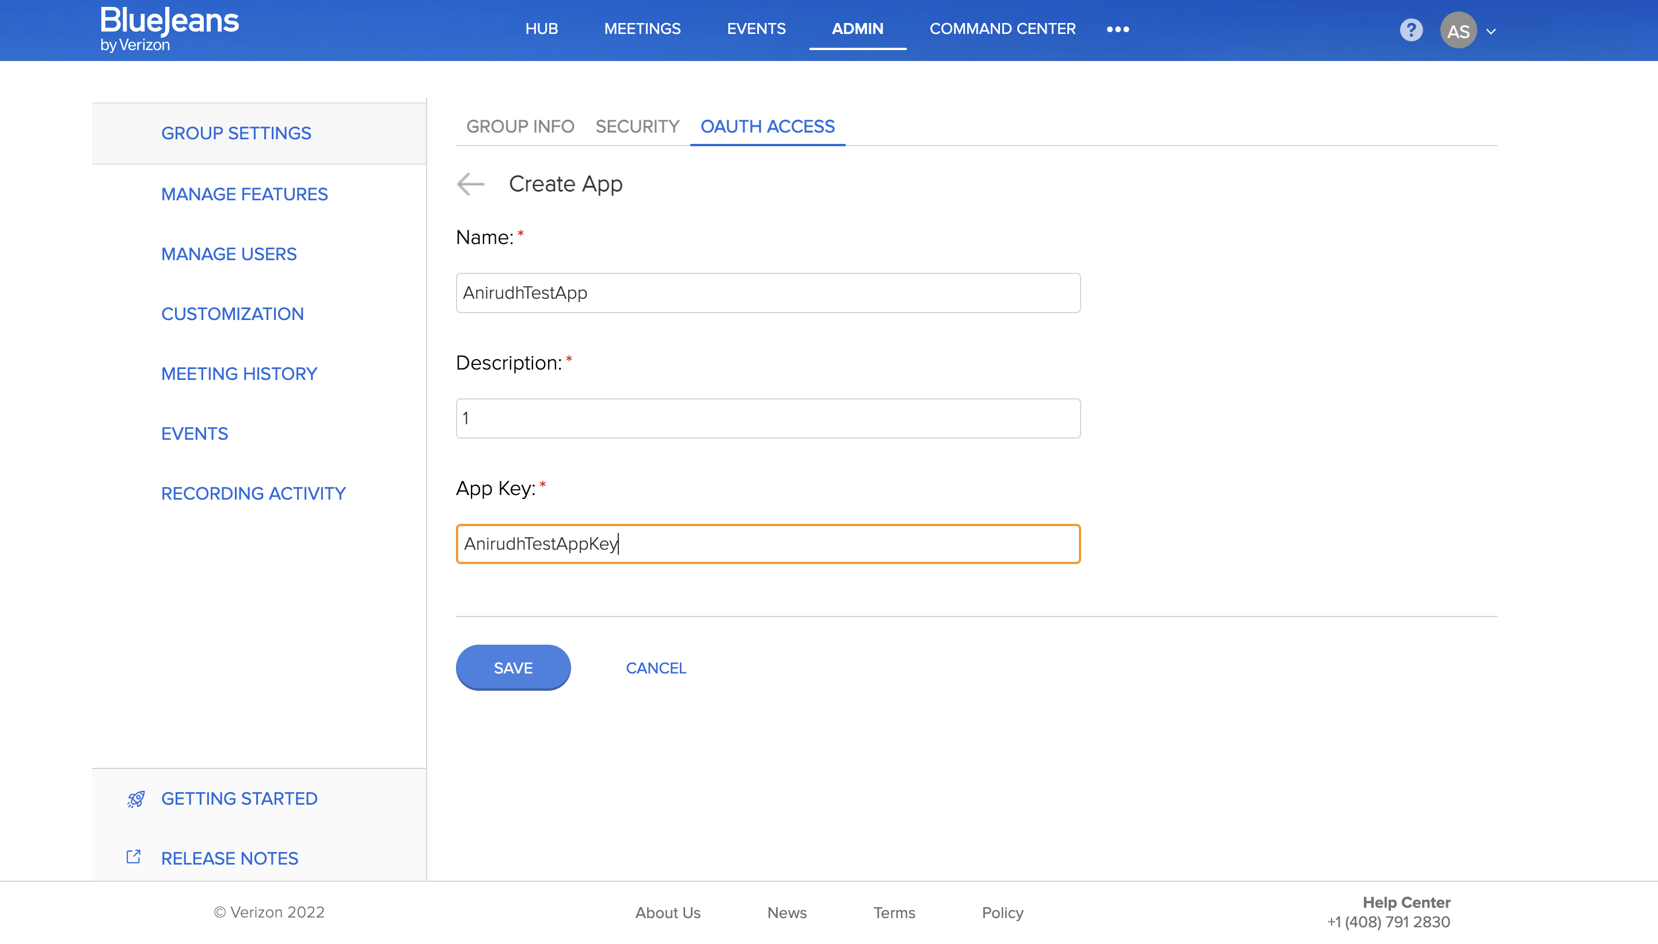Viewport: 1658px width, 944px height.
Task: Open Manage Users in the sidebar
Action: [229, 254]
